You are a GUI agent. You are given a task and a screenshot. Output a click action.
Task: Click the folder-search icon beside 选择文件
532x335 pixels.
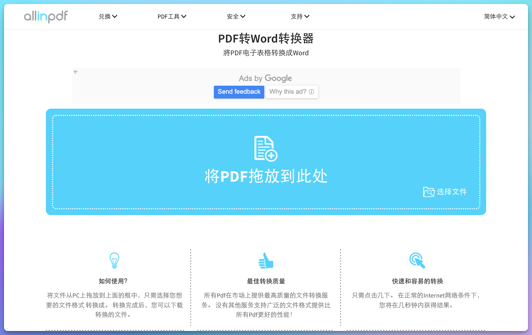[x=429, y=191]
